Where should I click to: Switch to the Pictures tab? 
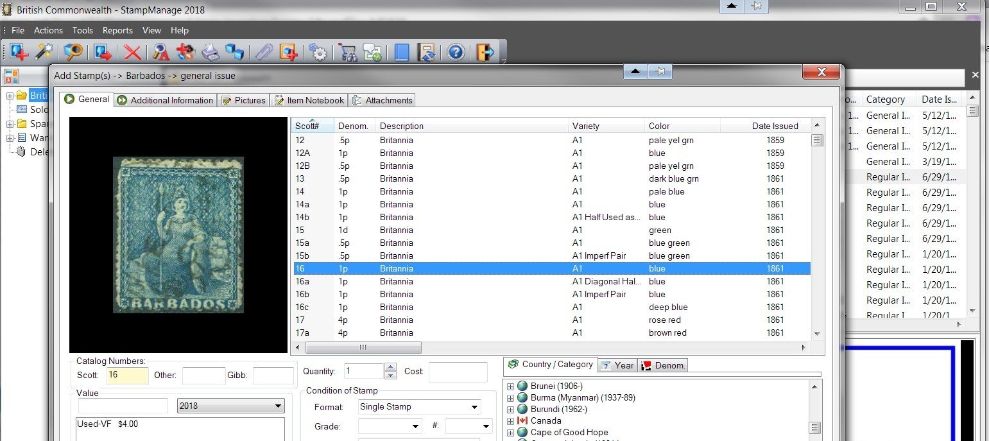(x=243, y=100)
